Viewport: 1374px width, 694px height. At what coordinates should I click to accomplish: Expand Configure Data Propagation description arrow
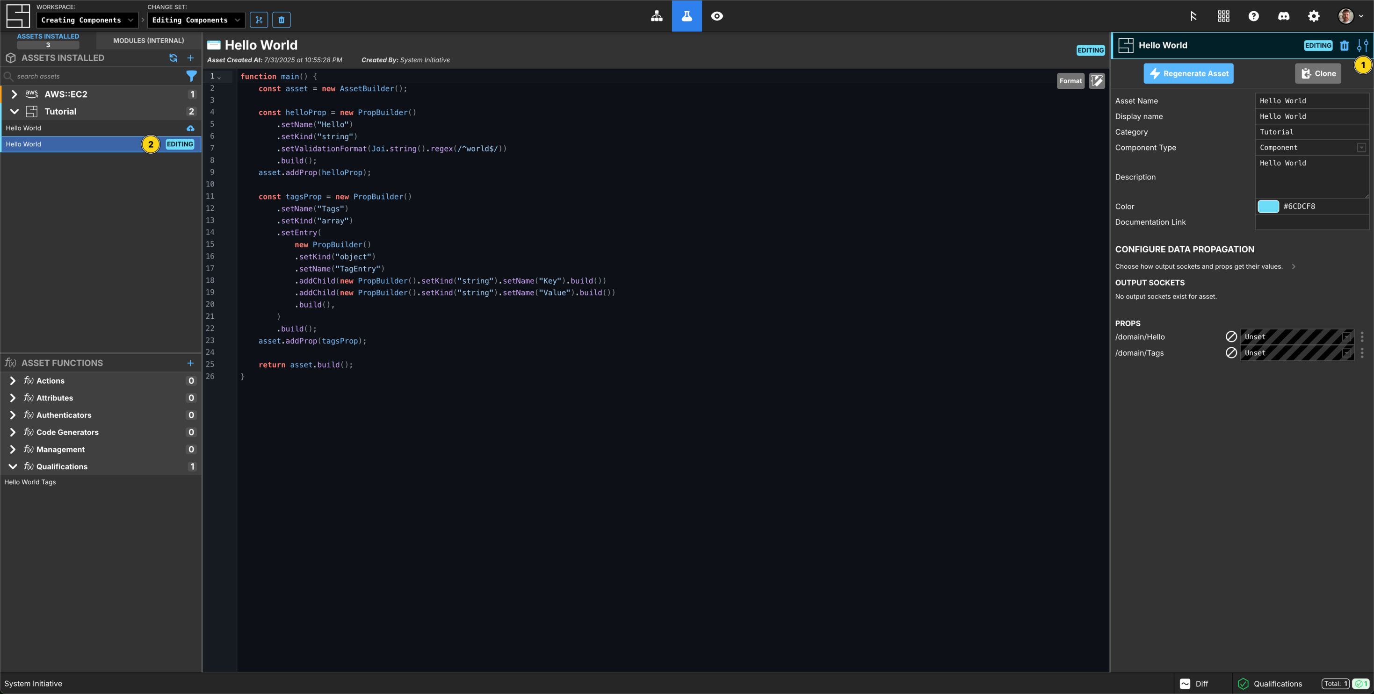point(1294,266)
